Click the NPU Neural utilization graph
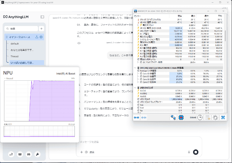The image size is (232, 163). pos(39,101)
